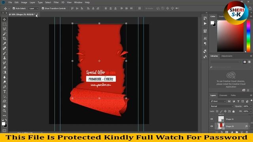Open the Actions play panel icon
This screenshot has width=253, height=142.
[205, 24]
